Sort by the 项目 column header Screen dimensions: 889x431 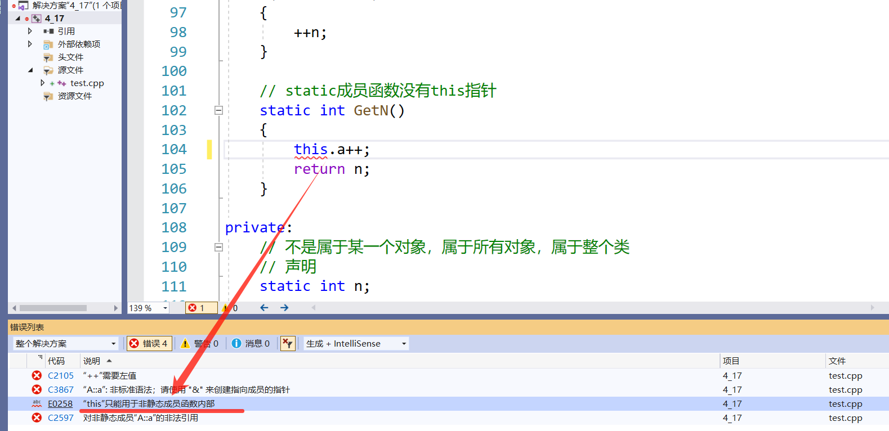click(x=731, y=361)
